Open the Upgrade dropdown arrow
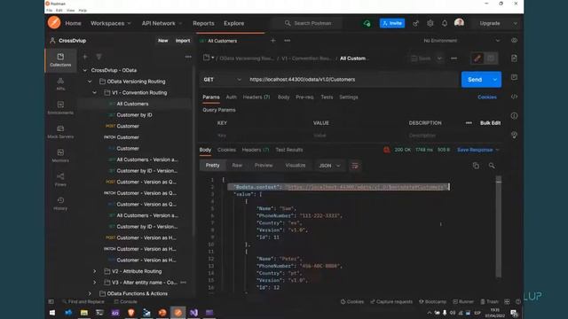Viewport: 568px width, 319px height. (515, 23)
